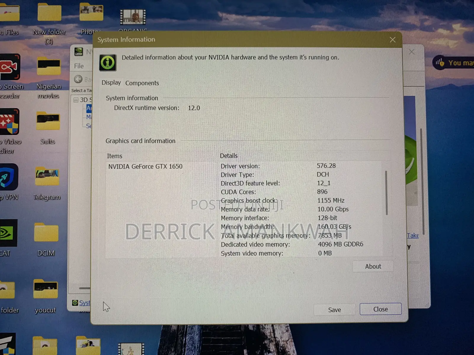Click the Memory interface 128-bit value
The height and width of the screenshot is (355, 474).
click(327, 218)
